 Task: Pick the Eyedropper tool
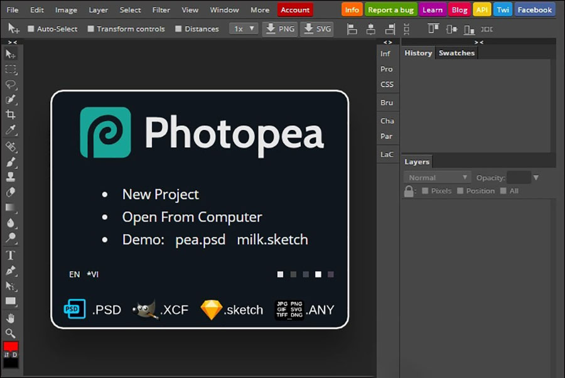click(11, 131)
